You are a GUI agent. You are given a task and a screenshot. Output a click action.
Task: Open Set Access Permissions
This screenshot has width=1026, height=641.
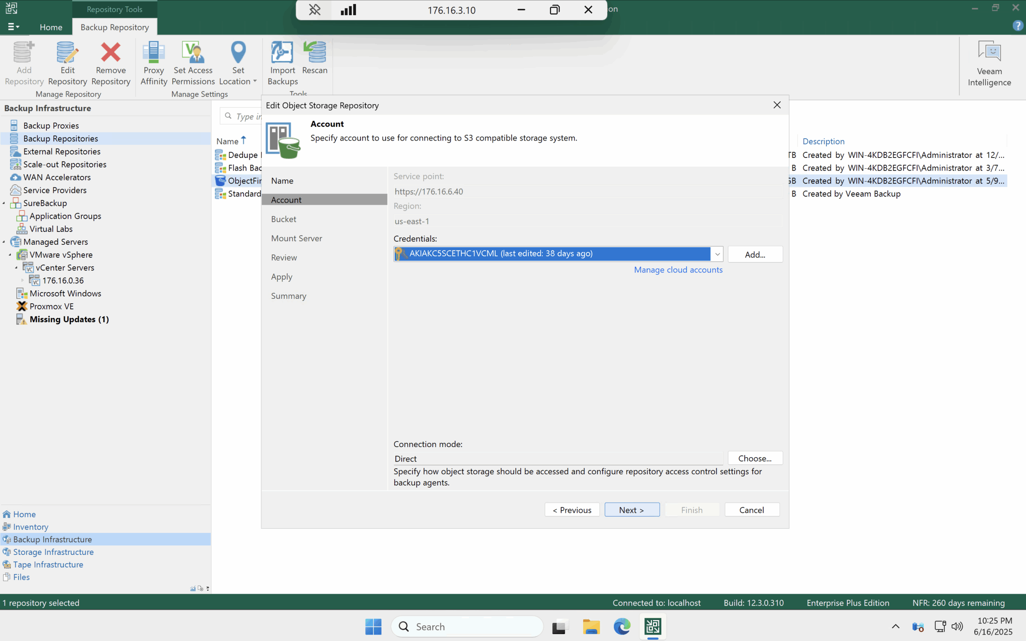click(193, 64)
